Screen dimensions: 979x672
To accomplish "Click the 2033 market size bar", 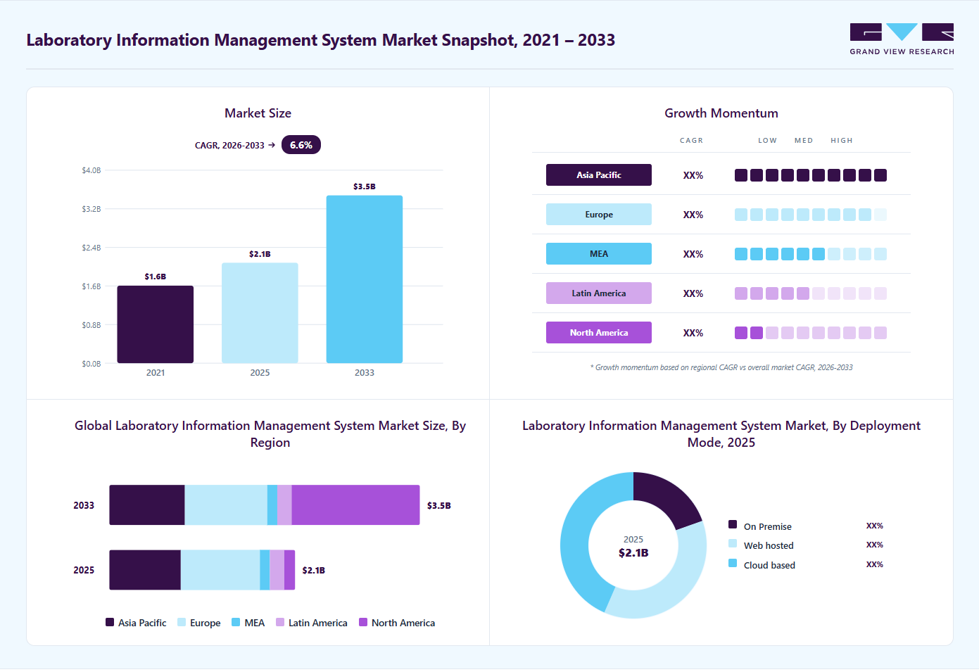I will (365, 279).
